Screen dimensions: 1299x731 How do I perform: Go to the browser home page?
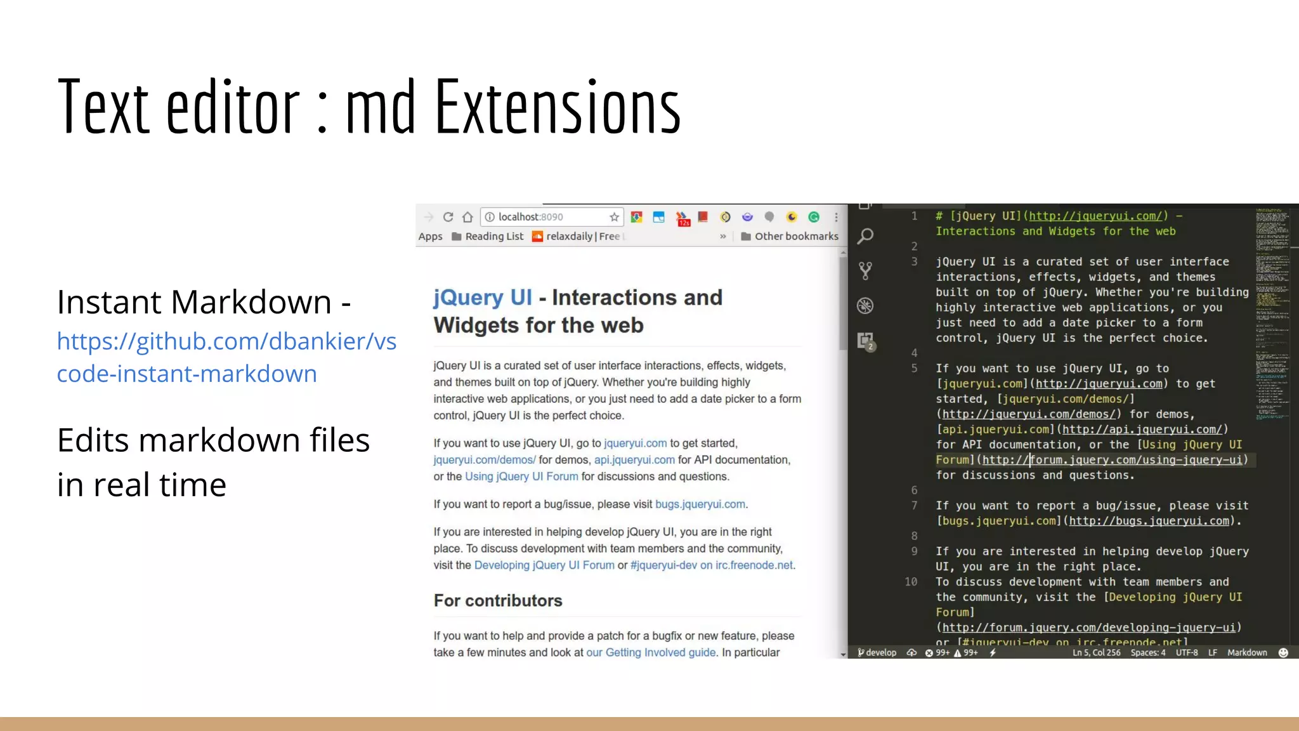click(468, 217)
